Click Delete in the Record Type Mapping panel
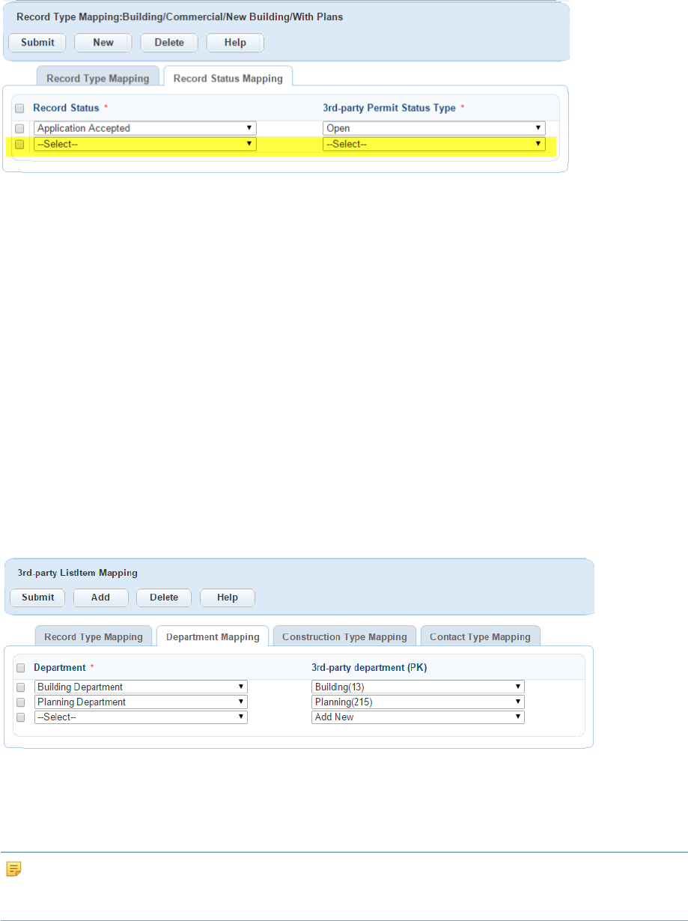 [x=169, y=43]
